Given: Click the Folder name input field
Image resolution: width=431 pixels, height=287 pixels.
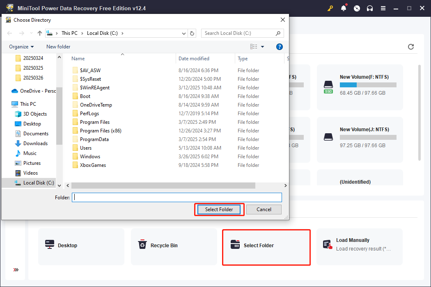Looking at the screenshot, I should coord(177,198).
